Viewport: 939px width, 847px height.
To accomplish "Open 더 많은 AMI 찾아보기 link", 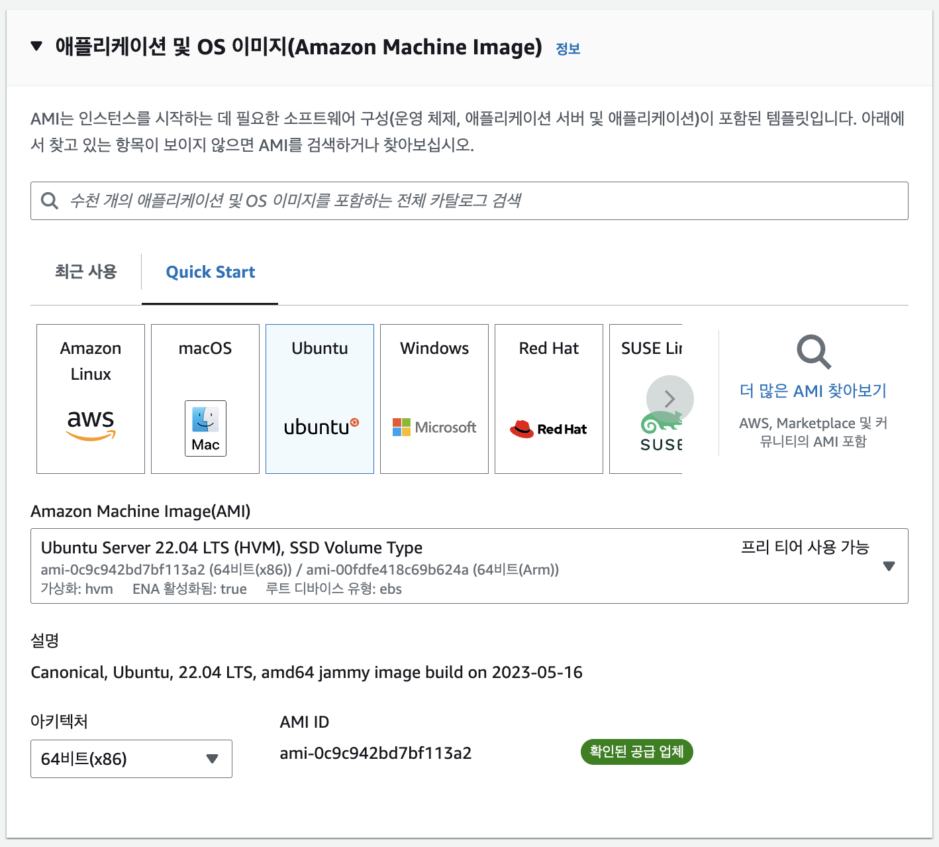I will (813, 391).
